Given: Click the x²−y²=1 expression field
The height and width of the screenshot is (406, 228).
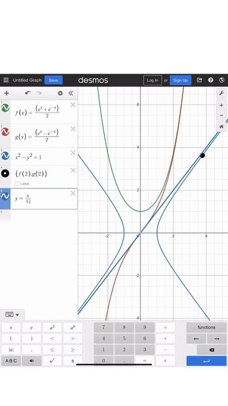Looking at the screenshot, I should pos(44,157).
